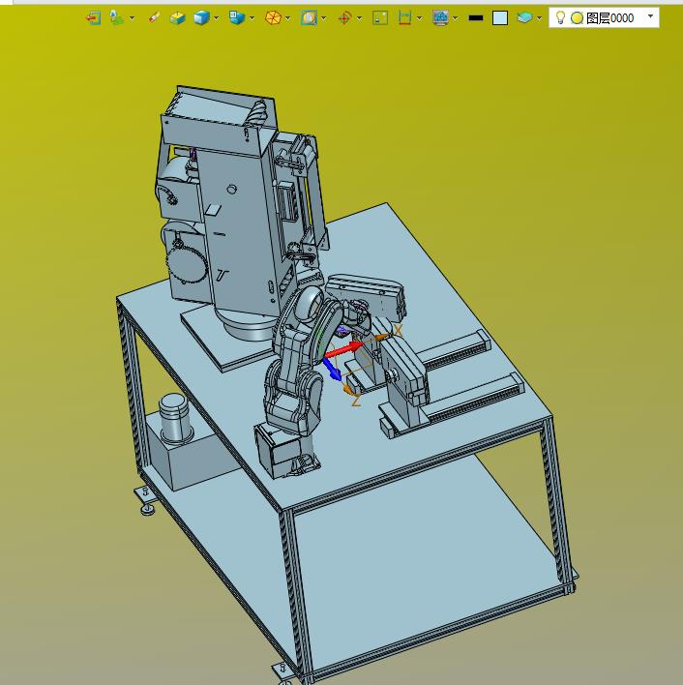Expand the crosshair target dropdown arrow
This screenshot has height=685, width=683.
pos(360,18)
